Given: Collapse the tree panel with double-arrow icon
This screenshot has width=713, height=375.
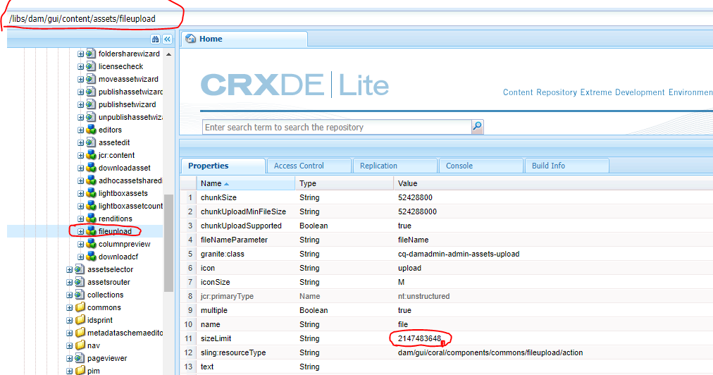Looking at the screenshot, I should [x=168, y=39].
